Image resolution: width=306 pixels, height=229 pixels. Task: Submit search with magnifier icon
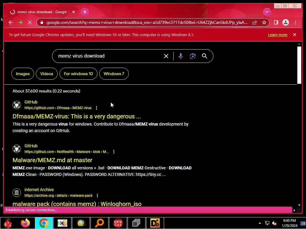[x=204, y=56]
